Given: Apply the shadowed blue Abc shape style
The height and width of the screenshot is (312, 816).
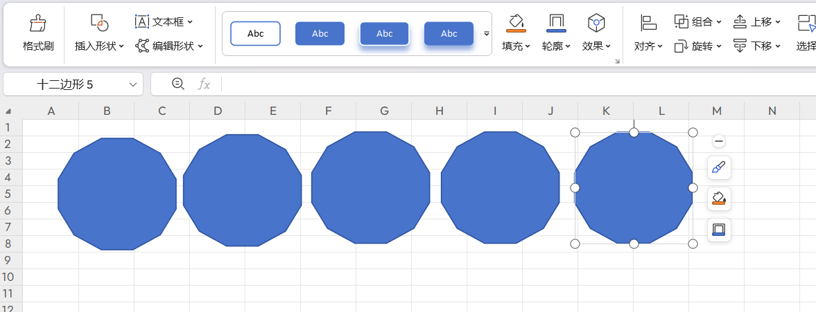Looking at the screenshot, I should pos(449,33).
